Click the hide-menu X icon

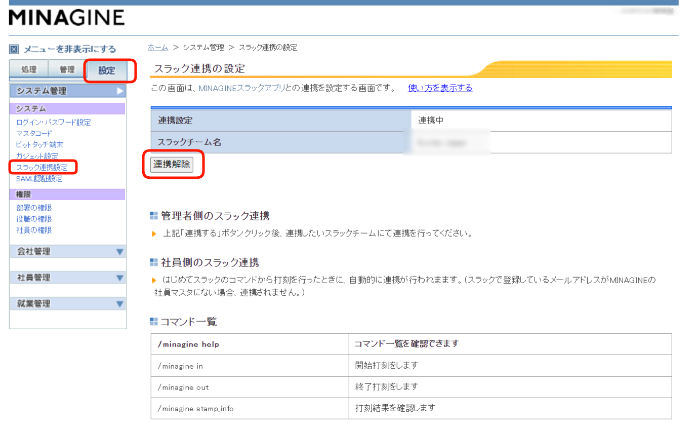14,50
